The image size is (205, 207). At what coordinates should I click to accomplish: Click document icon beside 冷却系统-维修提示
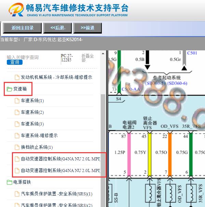click(17, 77)
